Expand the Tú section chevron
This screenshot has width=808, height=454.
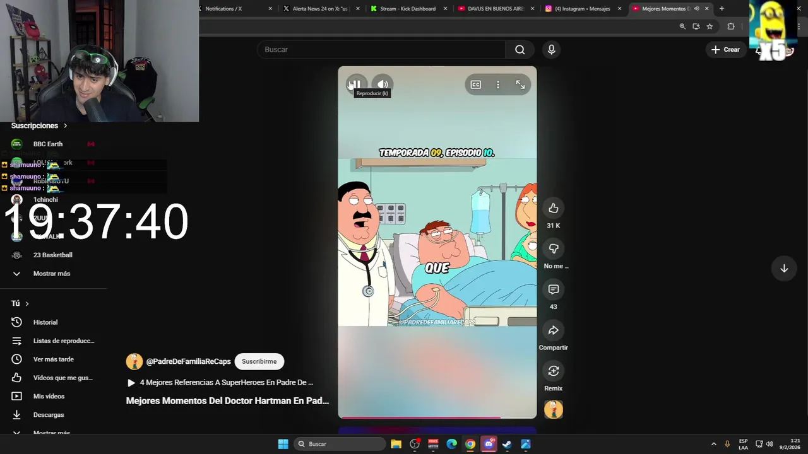pos(27,304)
